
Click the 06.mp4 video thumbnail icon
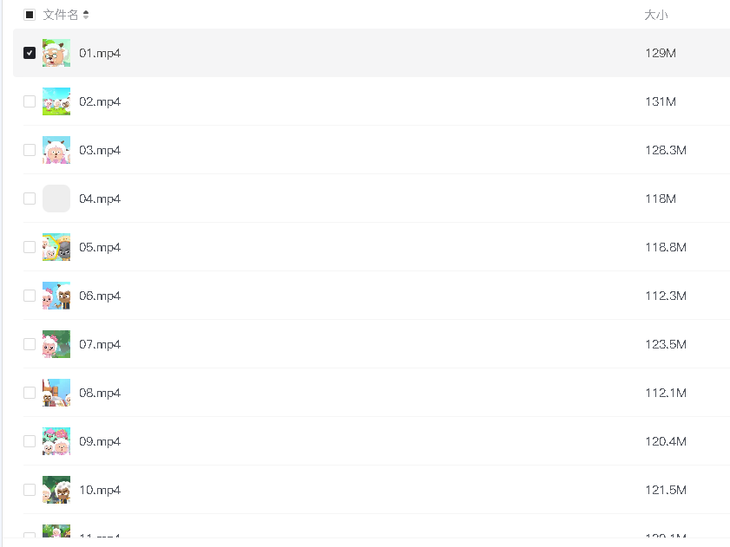point(56,296)
